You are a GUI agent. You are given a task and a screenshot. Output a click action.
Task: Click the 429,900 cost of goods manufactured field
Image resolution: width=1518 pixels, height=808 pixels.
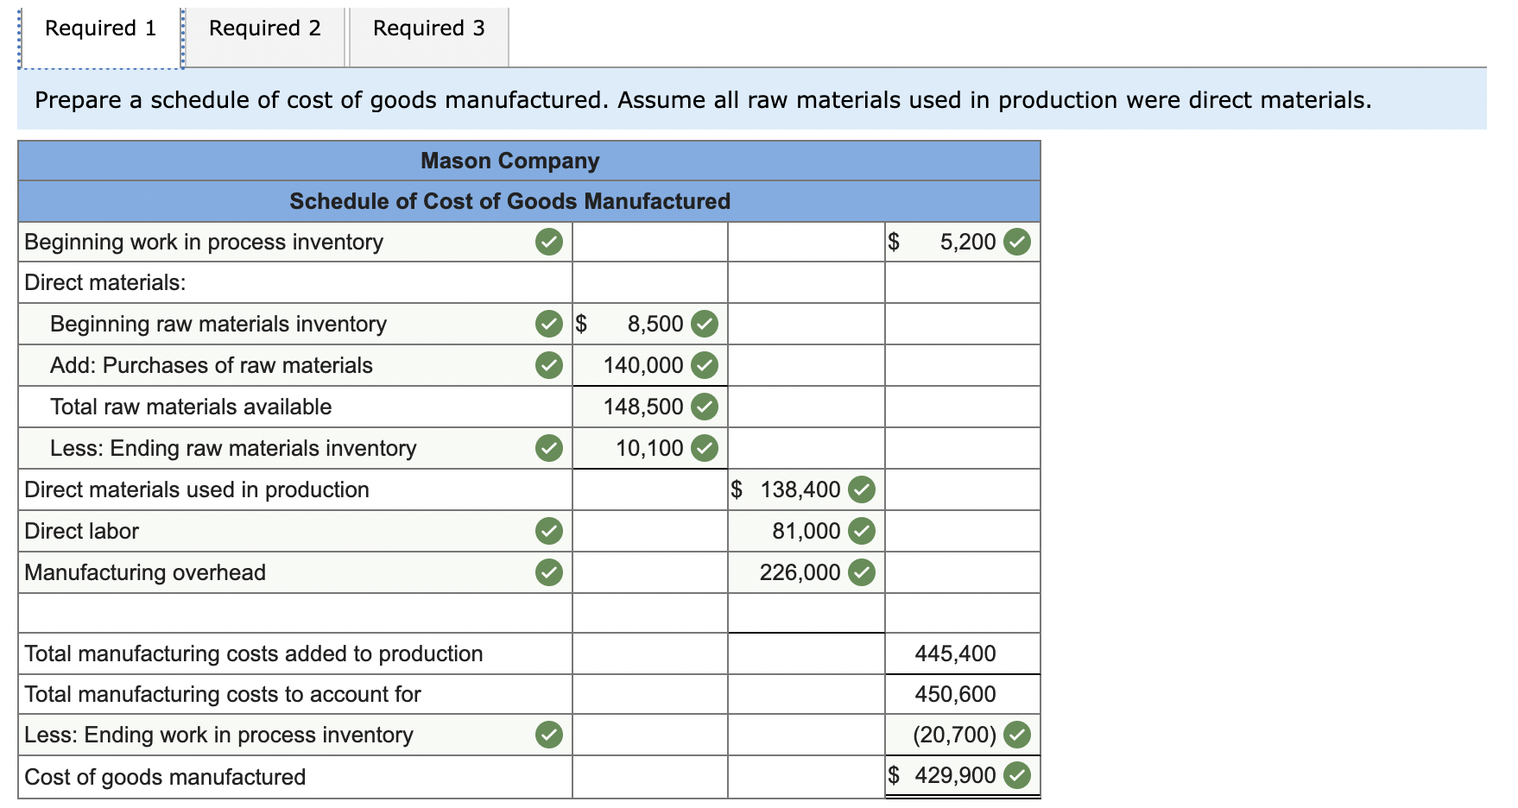pyautogui.click(x=962, y=775)
